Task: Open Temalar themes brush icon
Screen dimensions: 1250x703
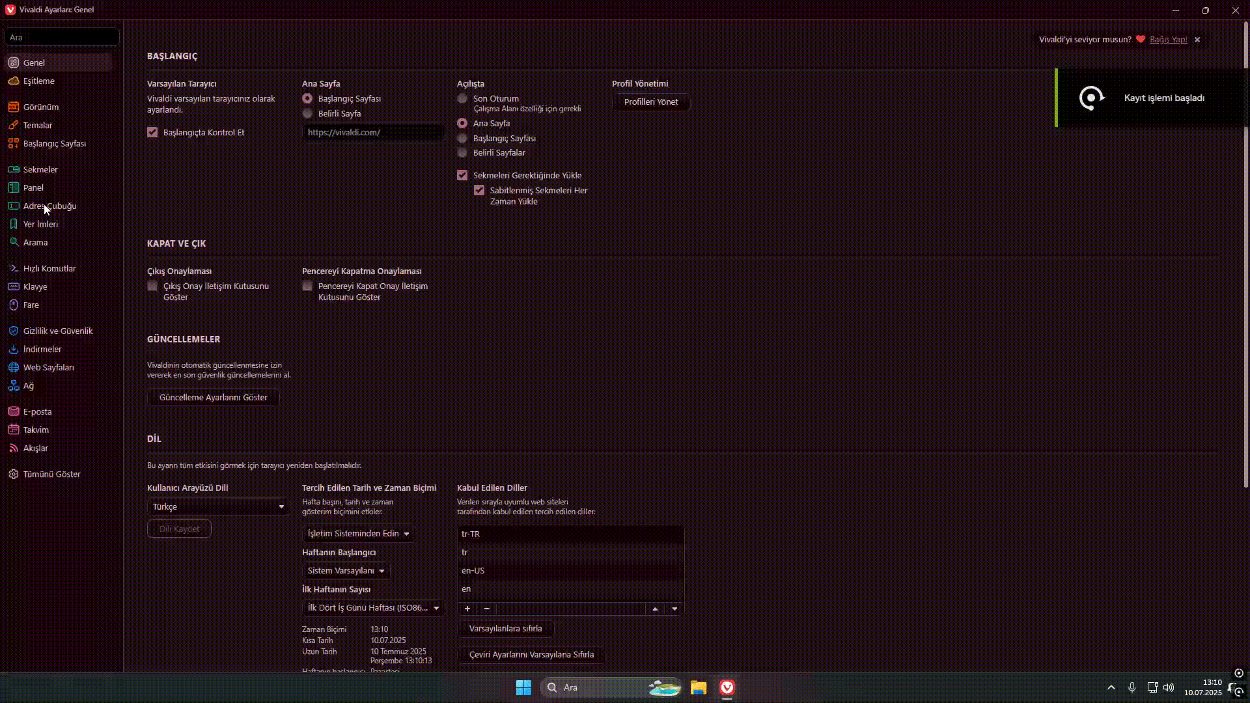Action: click(13, 126)
